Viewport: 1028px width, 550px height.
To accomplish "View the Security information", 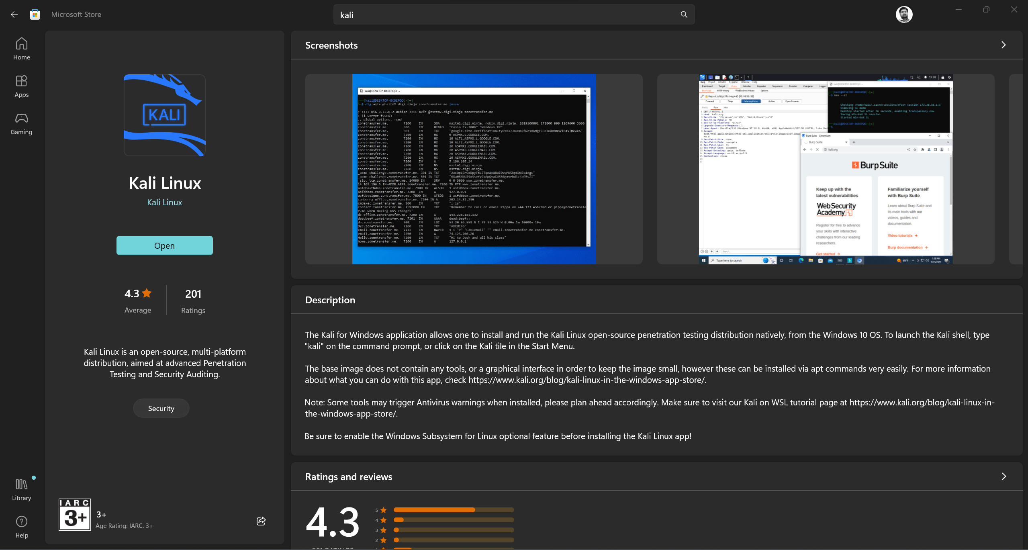I will tap(161, 408).
